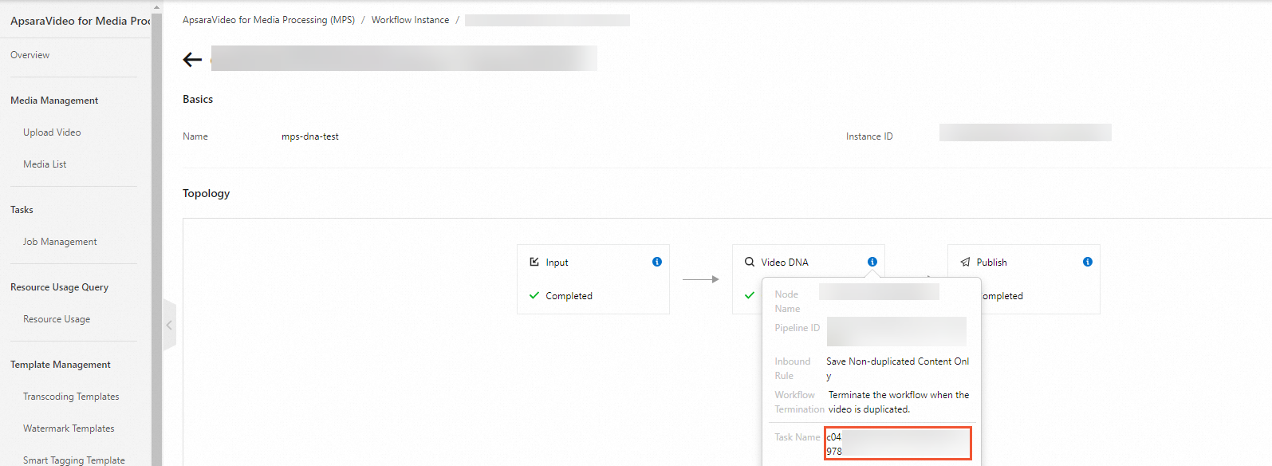Click the Task Name value field
The image size is (1272, 466).
point(898,444)
